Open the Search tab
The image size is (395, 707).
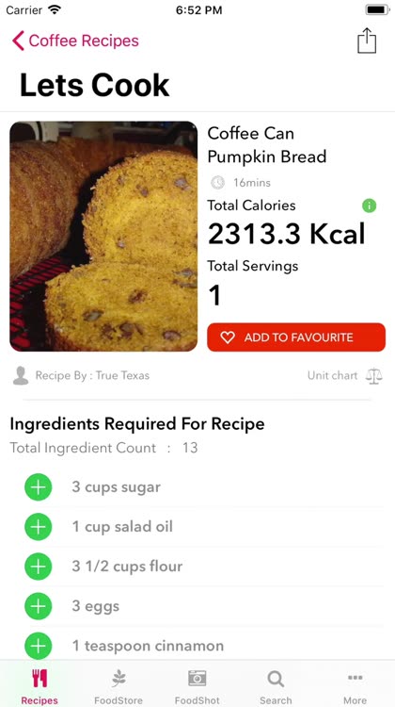(276, 686)
